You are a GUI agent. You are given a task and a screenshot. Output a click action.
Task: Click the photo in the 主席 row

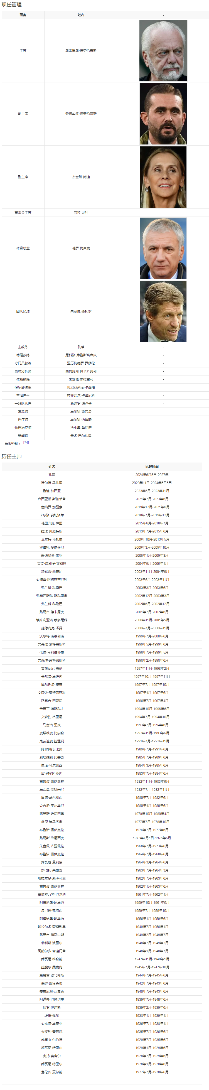[163, 51]
